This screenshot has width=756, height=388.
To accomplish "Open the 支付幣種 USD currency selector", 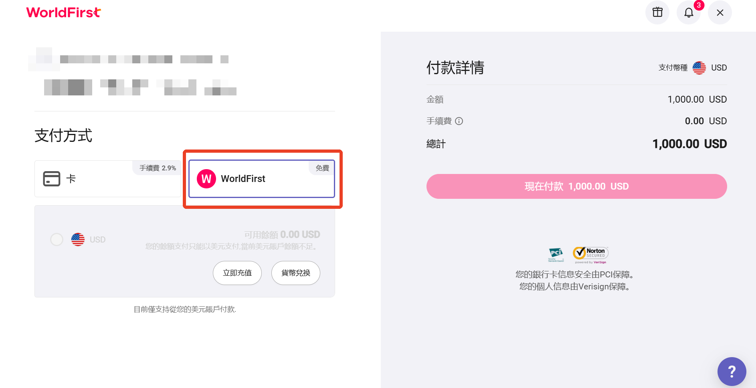I will coord(693,68).
